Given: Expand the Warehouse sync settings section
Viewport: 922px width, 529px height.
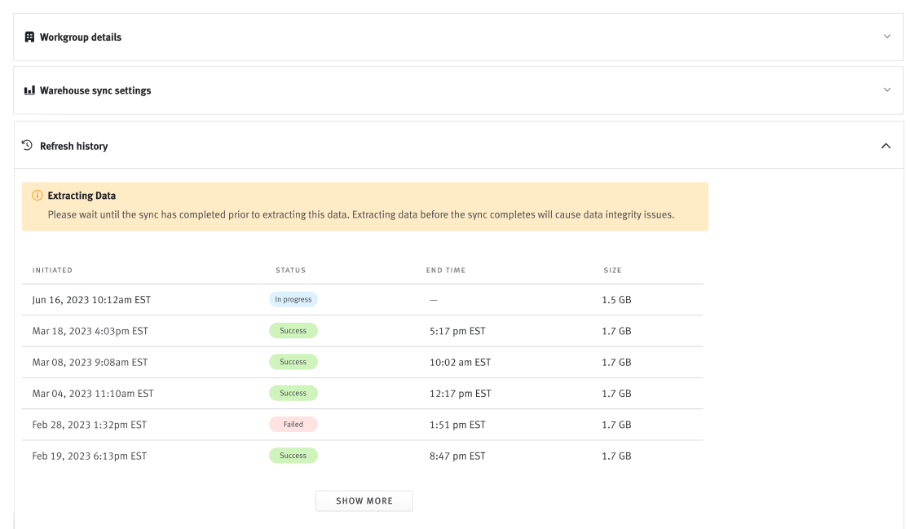Looking at the screenshot, I should [x=889, y=90].
